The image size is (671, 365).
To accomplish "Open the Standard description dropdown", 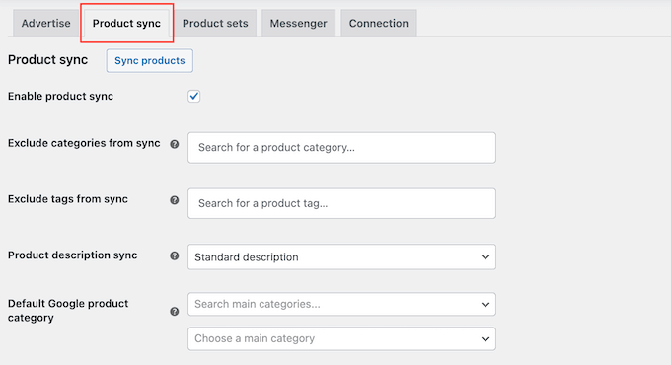I will pos(342,257).
